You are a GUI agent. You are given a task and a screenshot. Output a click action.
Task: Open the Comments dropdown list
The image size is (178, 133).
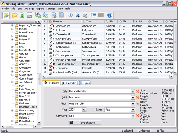click(x=133, y=116)
